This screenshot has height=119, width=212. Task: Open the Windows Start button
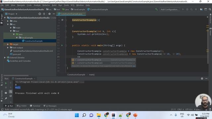[77, 115]
